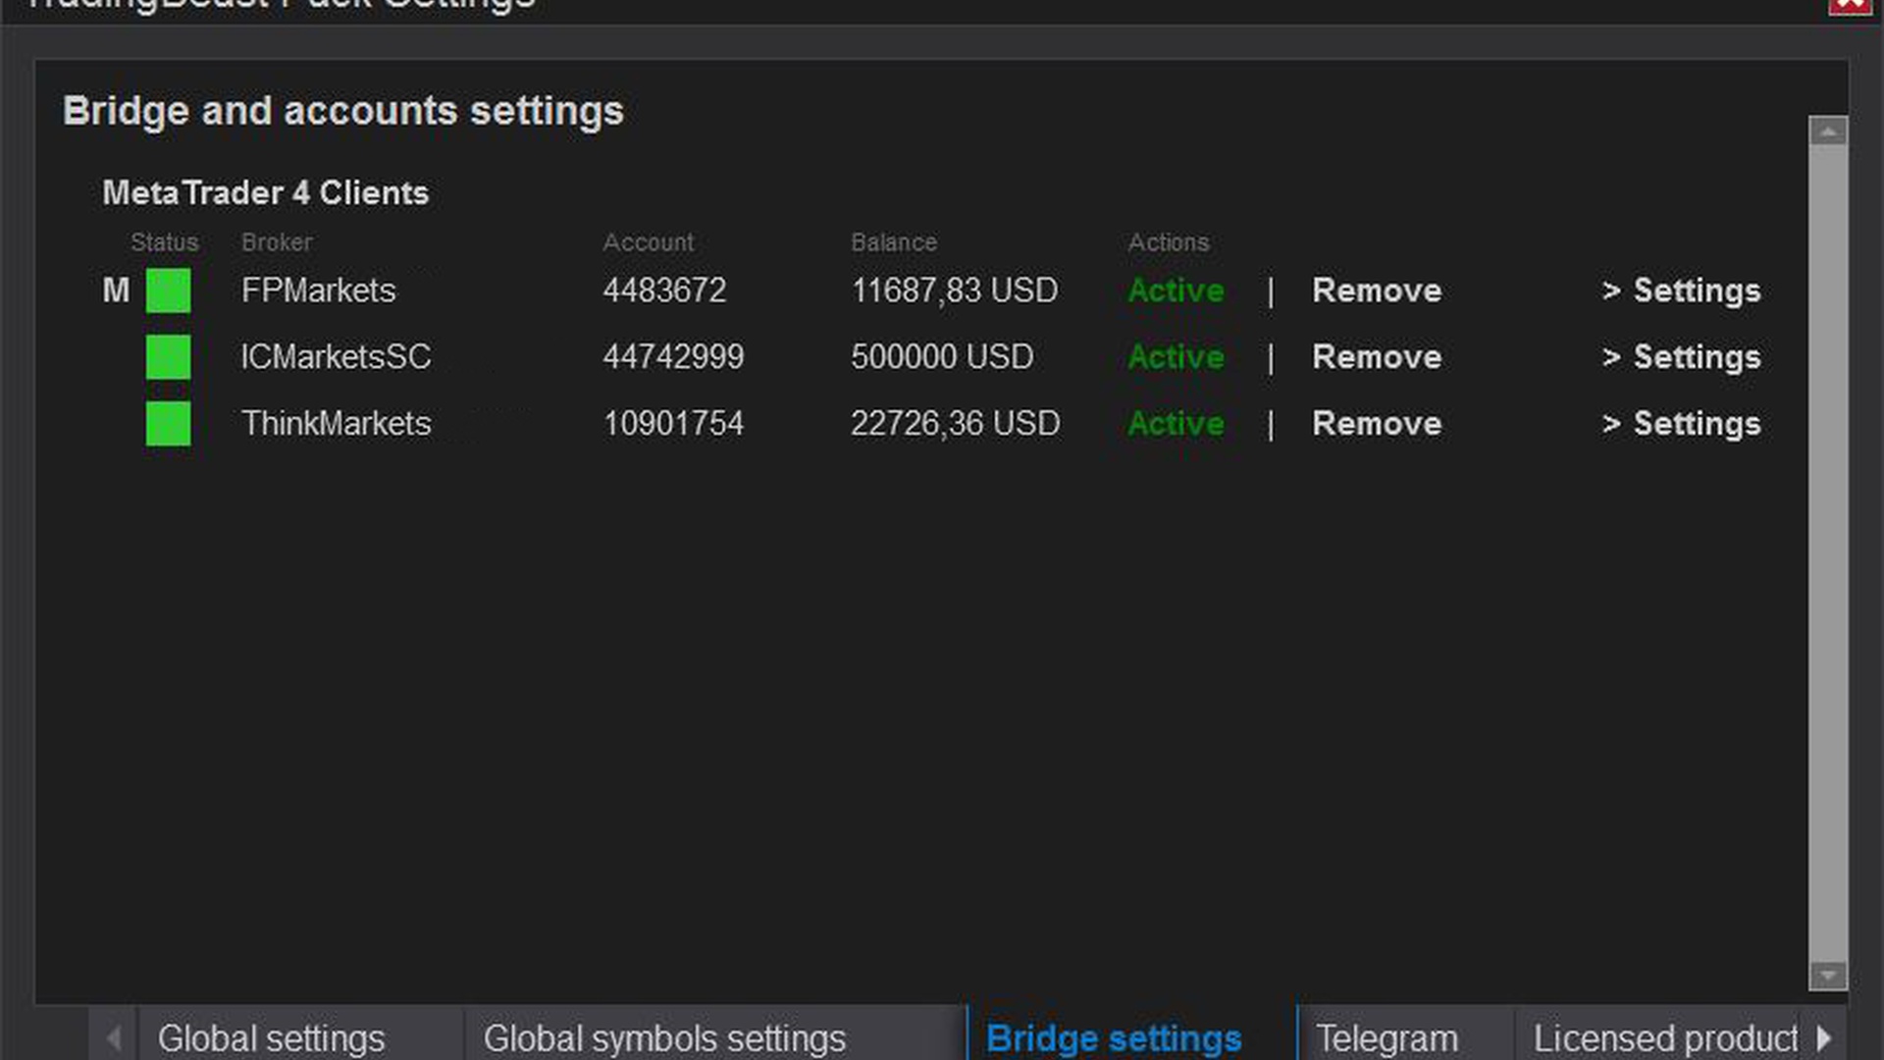Toggle Active state for ThinkMarkets account
This screenshot has height=1060, width=1884.
click(1176, 424)
